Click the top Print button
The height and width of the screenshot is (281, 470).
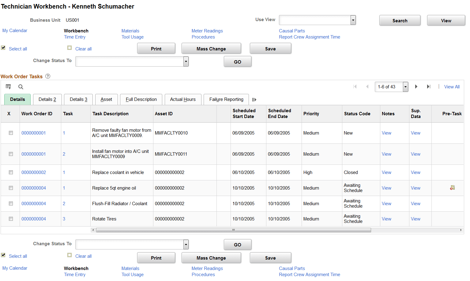pos(156,49)
